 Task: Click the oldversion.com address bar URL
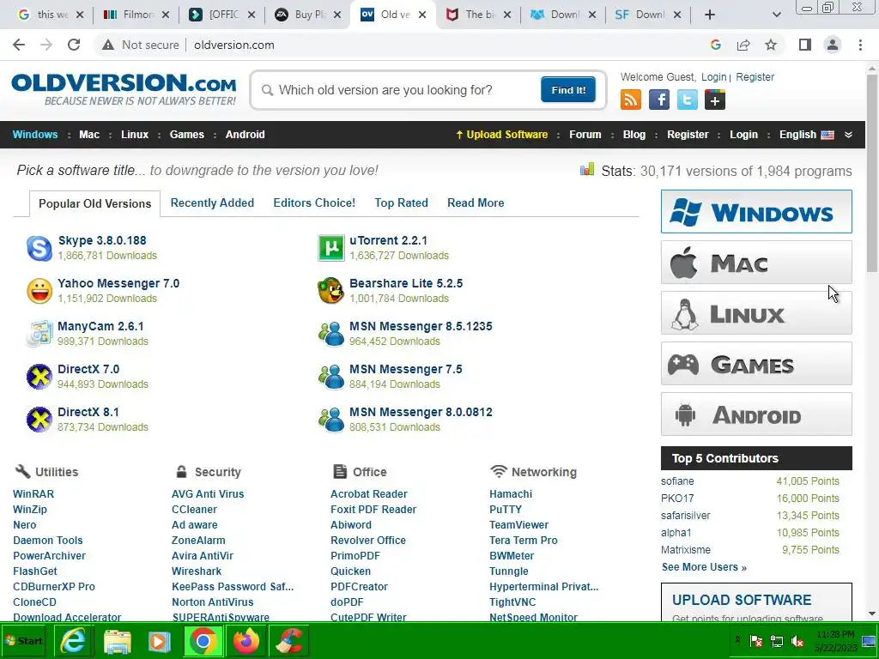tap(234, 45)
